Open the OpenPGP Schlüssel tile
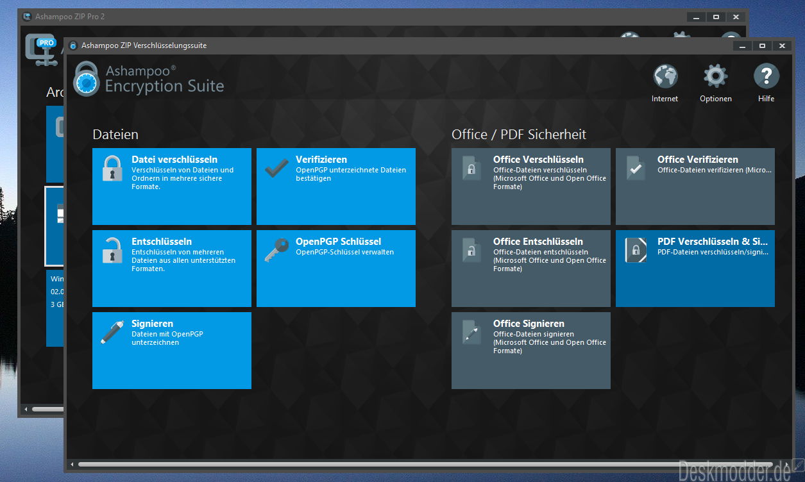Viewport: 805px width, 482px height. (336, 269)
